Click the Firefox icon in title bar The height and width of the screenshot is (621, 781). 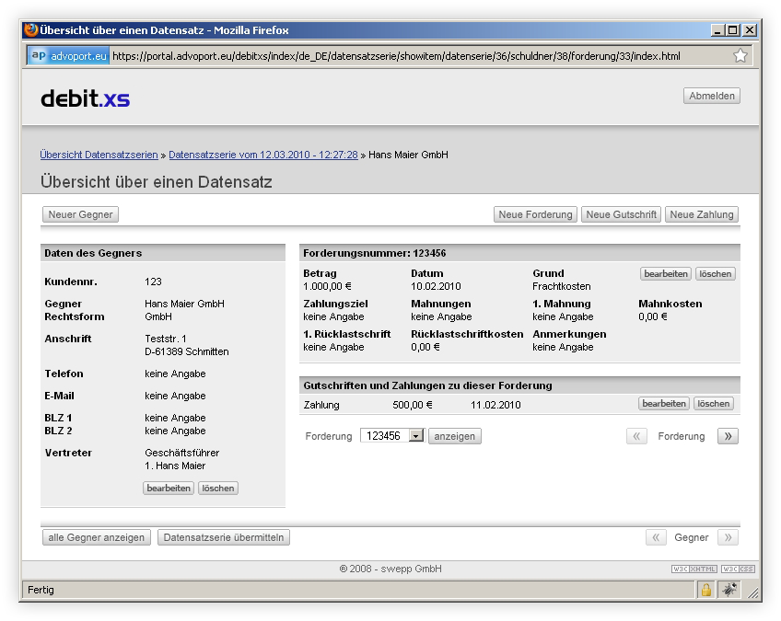point(31,29)
